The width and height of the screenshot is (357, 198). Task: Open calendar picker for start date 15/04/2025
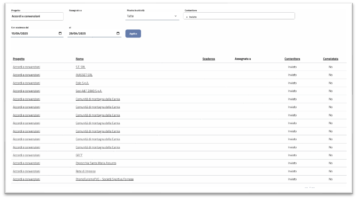[x=60, y=34]
